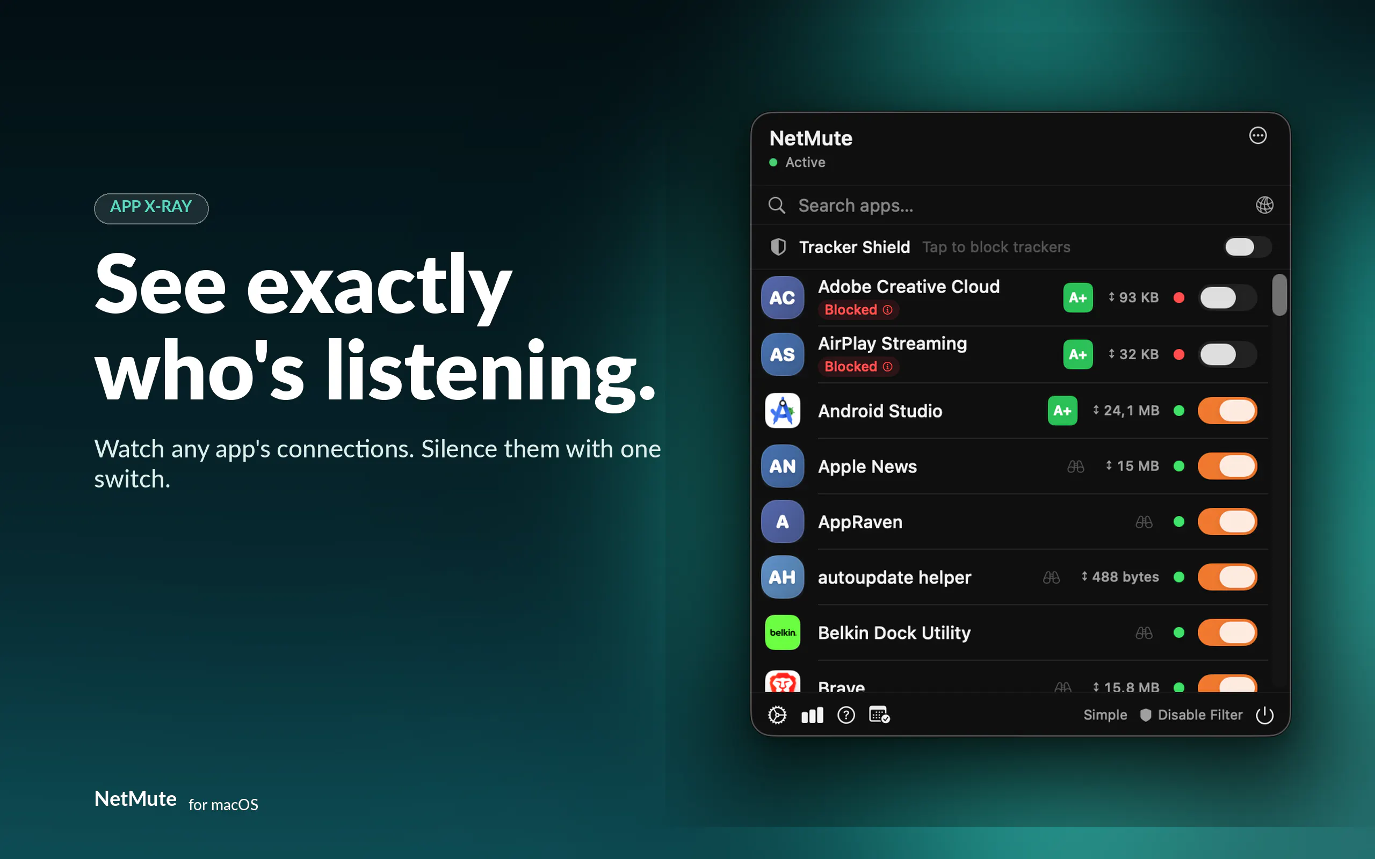Click the Brave lion app icon
Screen dimensions: 1375x859
point(783,681)
